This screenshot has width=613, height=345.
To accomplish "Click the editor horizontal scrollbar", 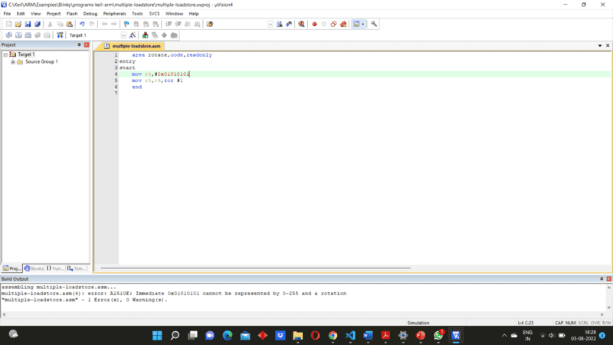I will tap(256, 268).
